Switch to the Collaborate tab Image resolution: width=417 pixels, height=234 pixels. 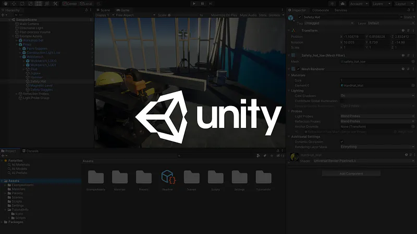click(x=320, y=10)
